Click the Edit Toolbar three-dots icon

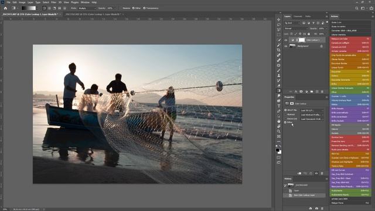(x=279, y=141)
